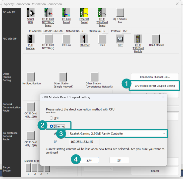This screenshot has height=179, width=183.
Task: Choose the USB radio option
Action: click(x=51, y=118)
